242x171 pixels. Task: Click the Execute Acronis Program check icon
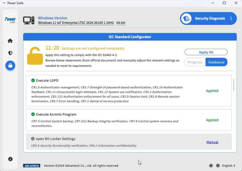pyautogui.click(x=33, y=114)
